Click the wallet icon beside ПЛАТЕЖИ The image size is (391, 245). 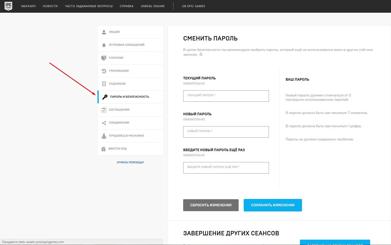point(104,58)
